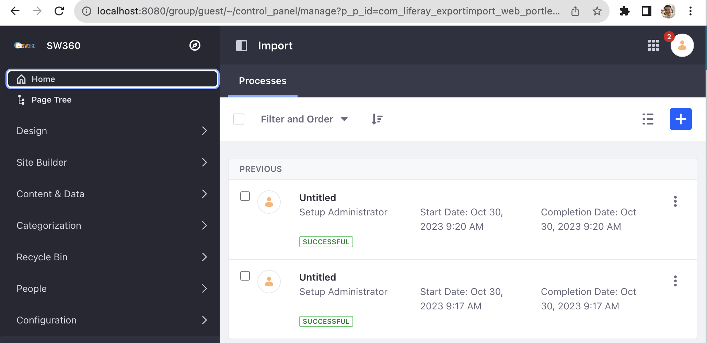Click the compass Go to Site icon

pos(195,45)
